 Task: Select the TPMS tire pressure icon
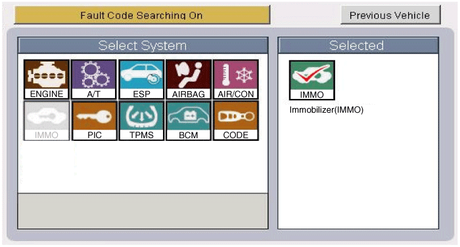pyautogui.click(x=141, y=121)
